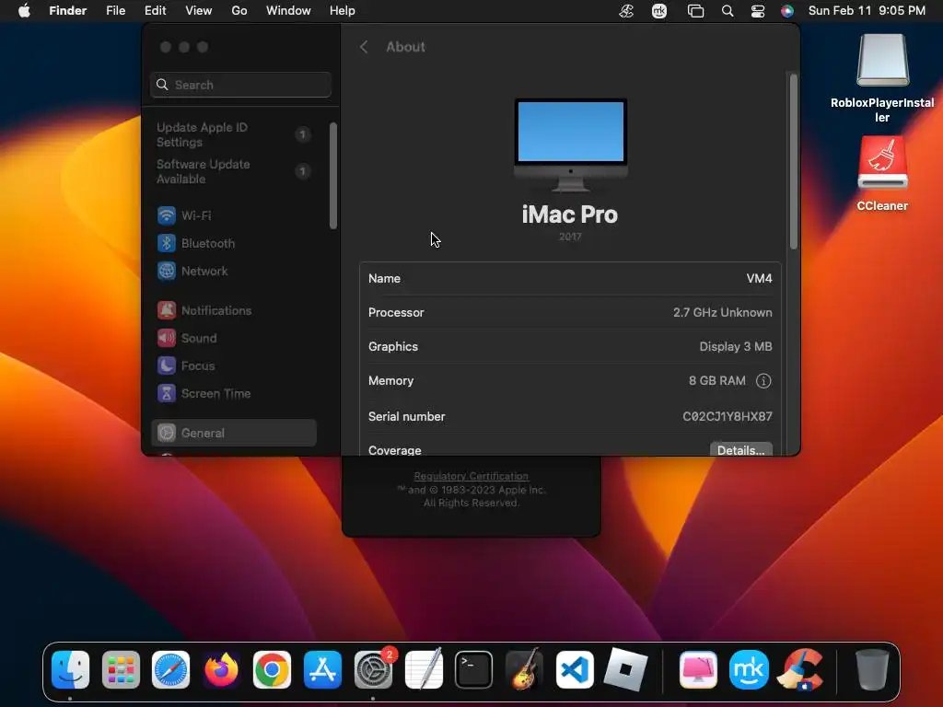Open the Finder menu
The height and width of the screenshot is (707, 943).
[x=68, y=11]
